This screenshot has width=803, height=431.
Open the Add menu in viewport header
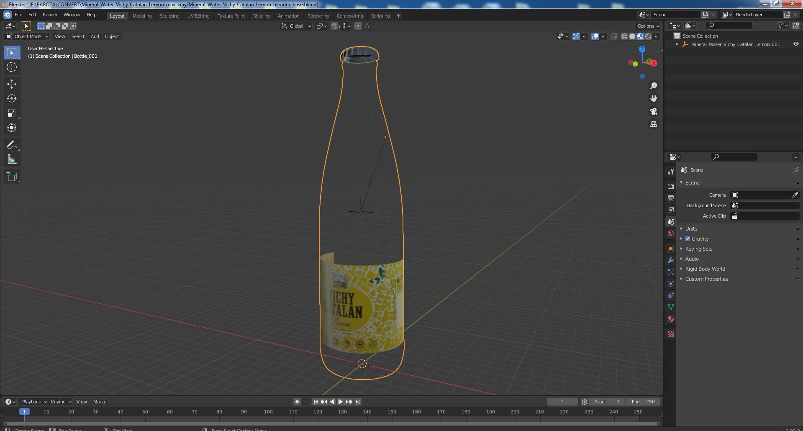pos(95,36)
